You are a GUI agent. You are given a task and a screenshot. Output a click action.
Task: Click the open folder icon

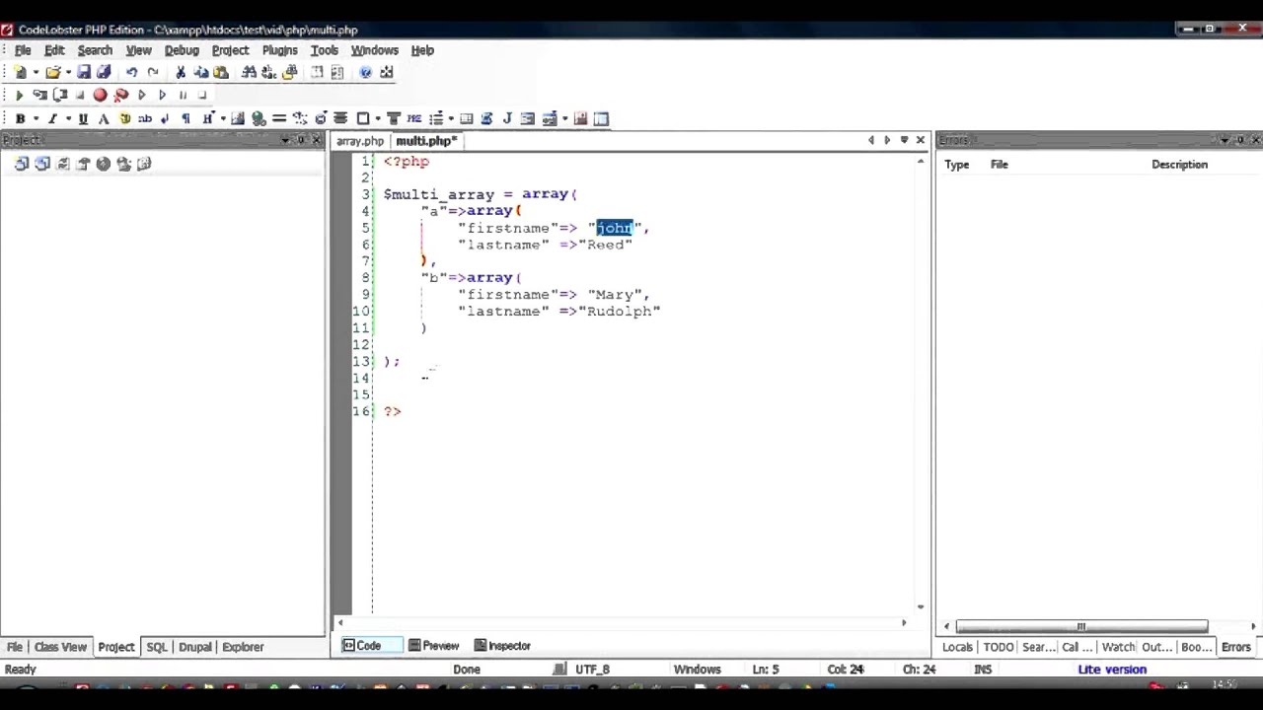coord(52,72)
